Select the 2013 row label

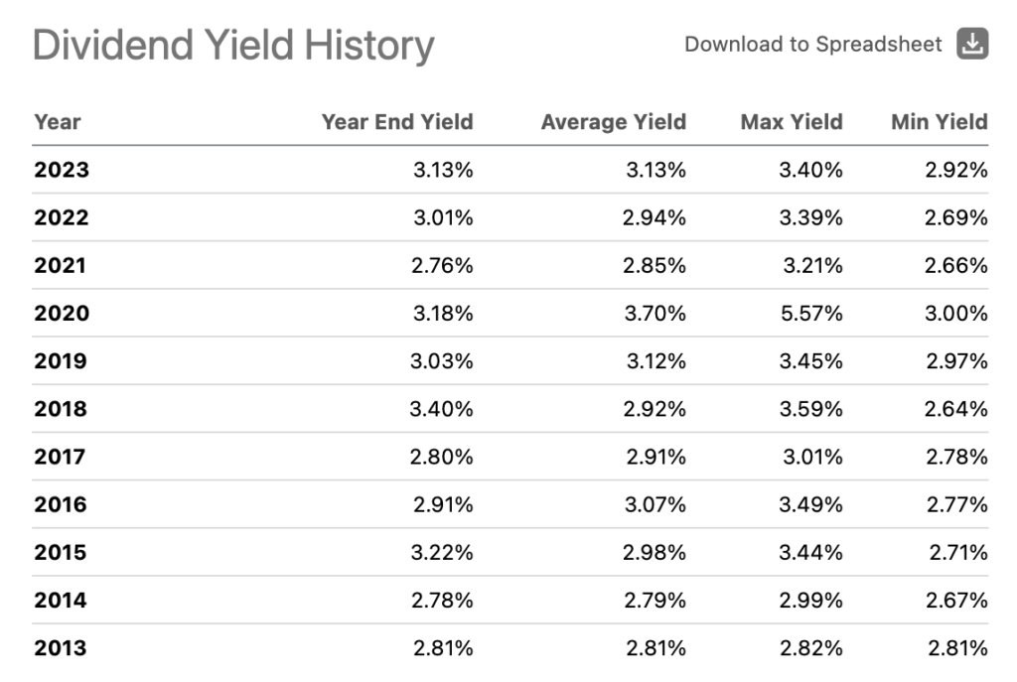61,648
